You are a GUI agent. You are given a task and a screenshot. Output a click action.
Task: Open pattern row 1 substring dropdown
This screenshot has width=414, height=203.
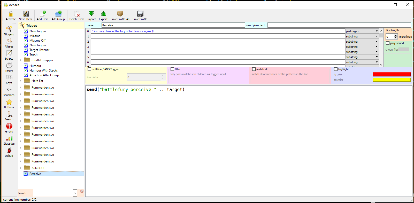click(x=362, y=36)
